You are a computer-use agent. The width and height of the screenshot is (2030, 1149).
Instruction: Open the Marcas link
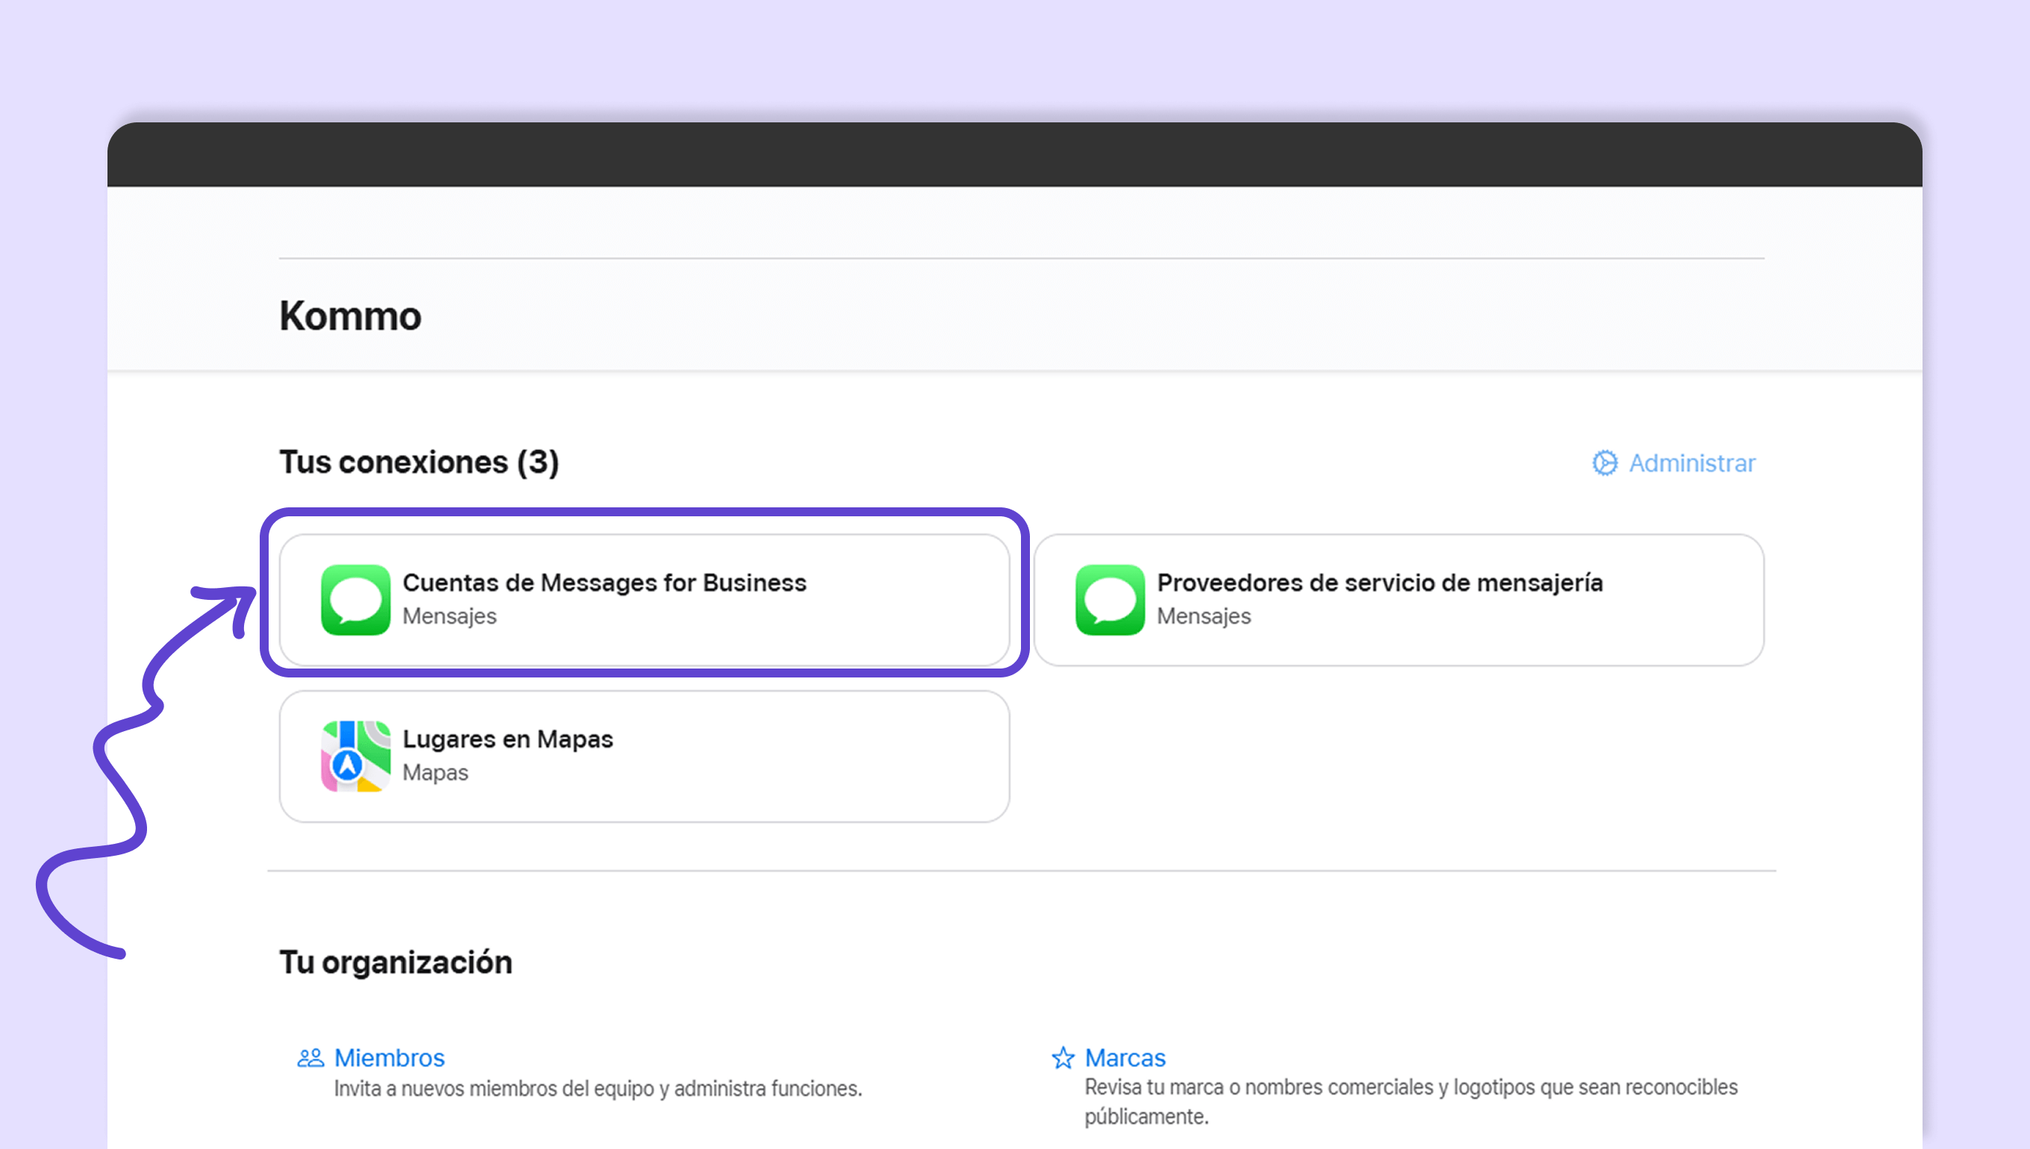tap(1124, 1057)
